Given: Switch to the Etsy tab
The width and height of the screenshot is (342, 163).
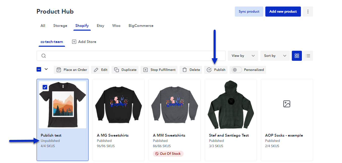Looking at the screenshot, I should 100,26.
